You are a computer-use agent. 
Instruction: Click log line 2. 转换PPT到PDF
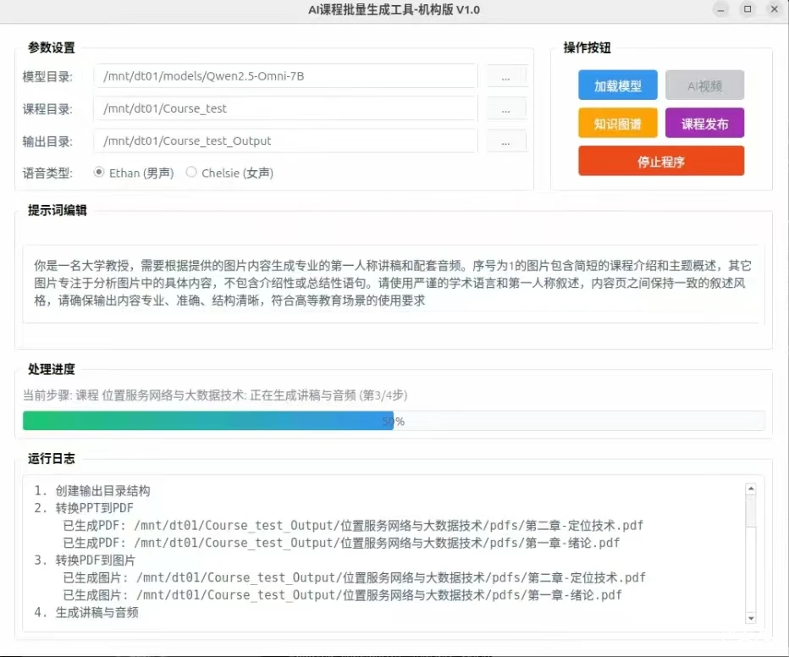(x=84, y=508)
